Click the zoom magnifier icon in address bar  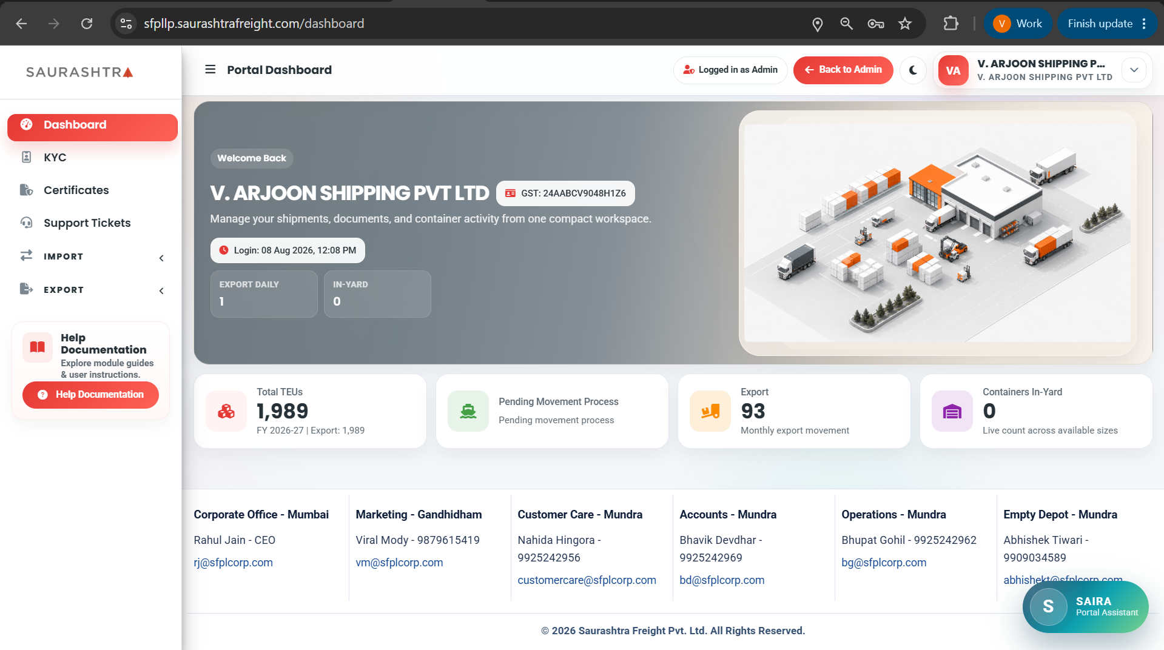click(846, 24)
